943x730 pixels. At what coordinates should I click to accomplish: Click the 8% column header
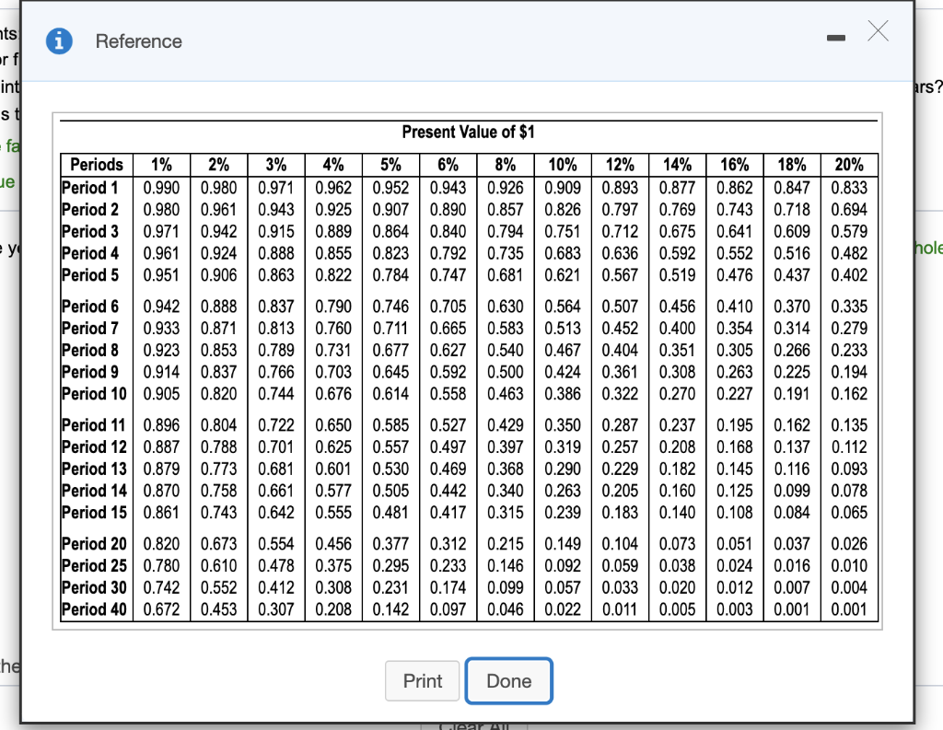click(506, 164)
